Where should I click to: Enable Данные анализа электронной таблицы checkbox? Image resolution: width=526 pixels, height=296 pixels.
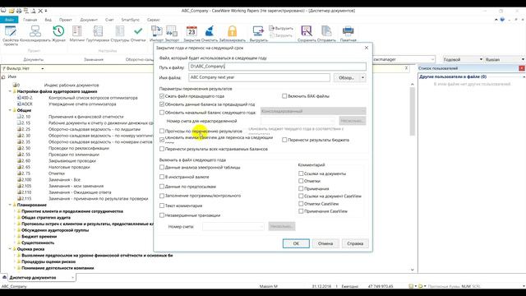pos(162,167)
